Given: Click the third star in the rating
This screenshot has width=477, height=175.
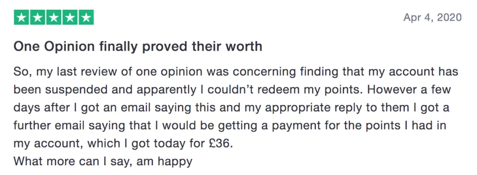Looking at the screenshot, I should pos(54,17).
